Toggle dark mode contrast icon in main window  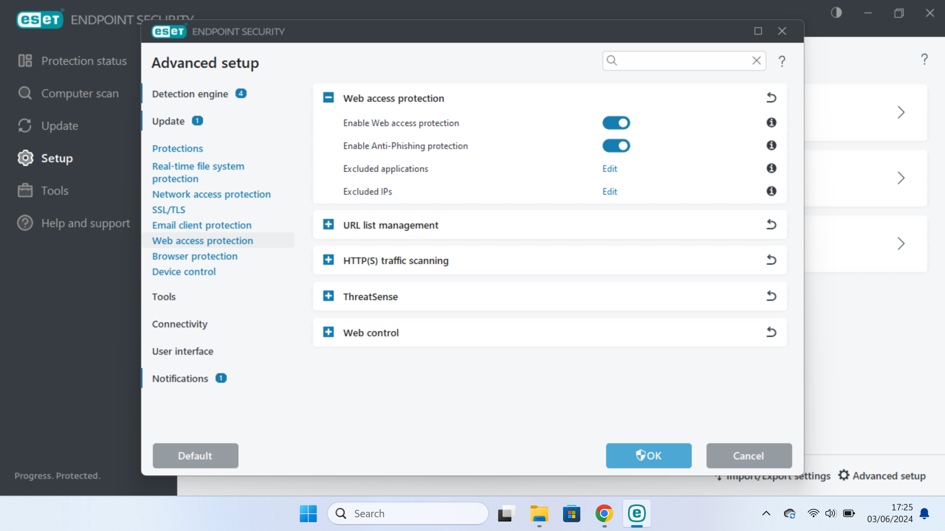pos(836,13)
